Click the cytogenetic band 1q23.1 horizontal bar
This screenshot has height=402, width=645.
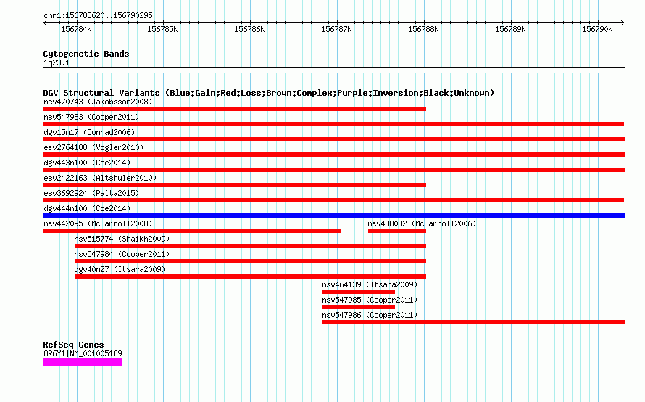click(x=333, y=70)
